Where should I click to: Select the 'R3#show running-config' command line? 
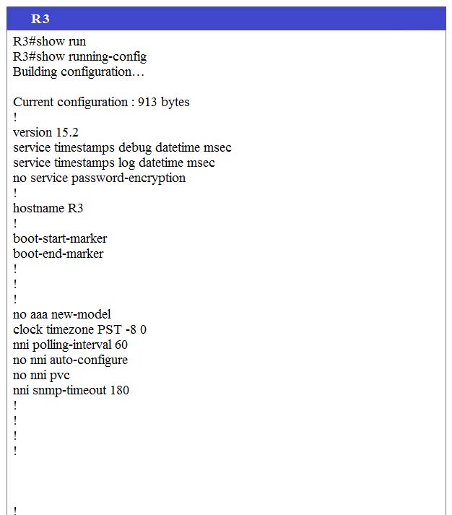(79, 57)
